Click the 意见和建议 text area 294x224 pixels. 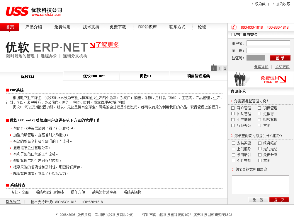tap(261, 185)
